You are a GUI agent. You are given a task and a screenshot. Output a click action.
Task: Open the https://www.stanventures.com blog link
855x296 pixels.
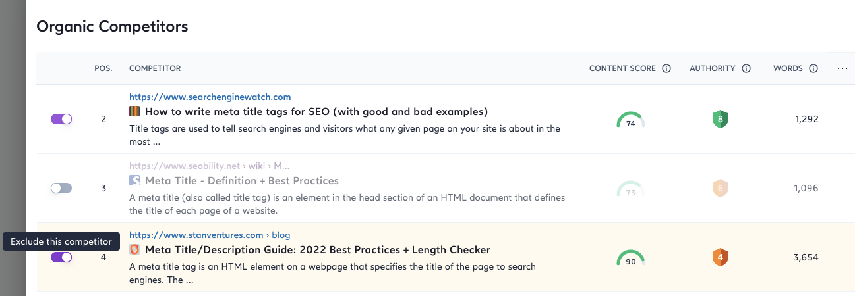[210, 235]
